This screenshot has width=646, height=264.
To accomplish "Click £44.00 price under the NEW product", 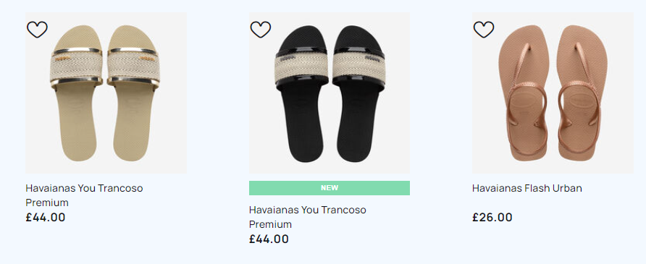I will tap(269, 239).
